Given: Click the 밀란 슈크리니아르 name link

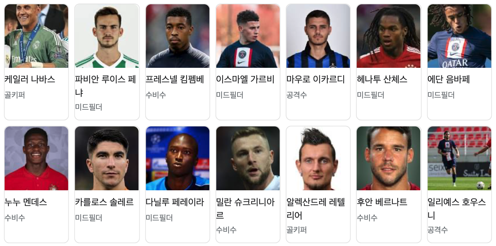Looking at the screenshot, I should click(x=245, y=209).
